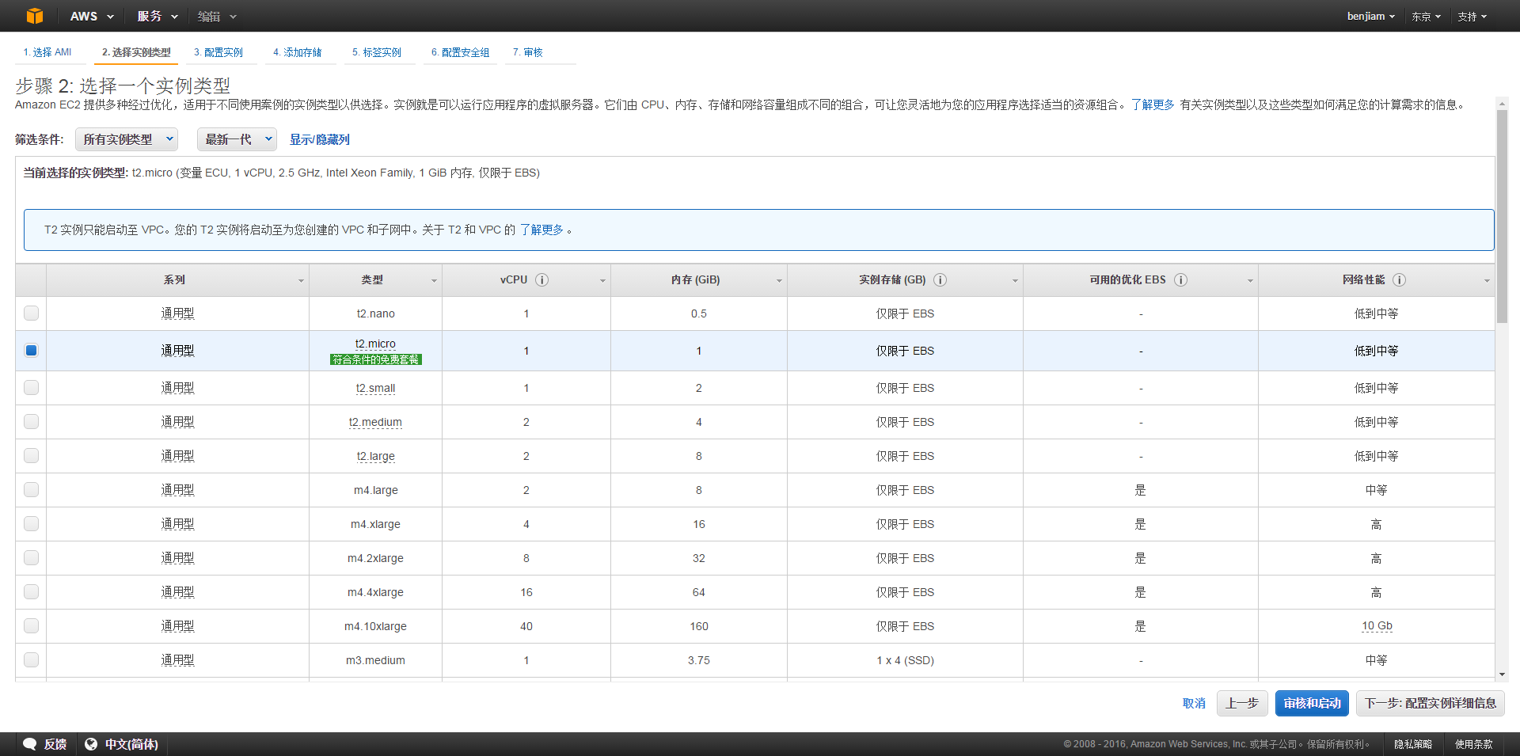The image size is (1520, 756).
Task: Click the m4.10xlarge type cell
Action: click(x=375, y=626)
